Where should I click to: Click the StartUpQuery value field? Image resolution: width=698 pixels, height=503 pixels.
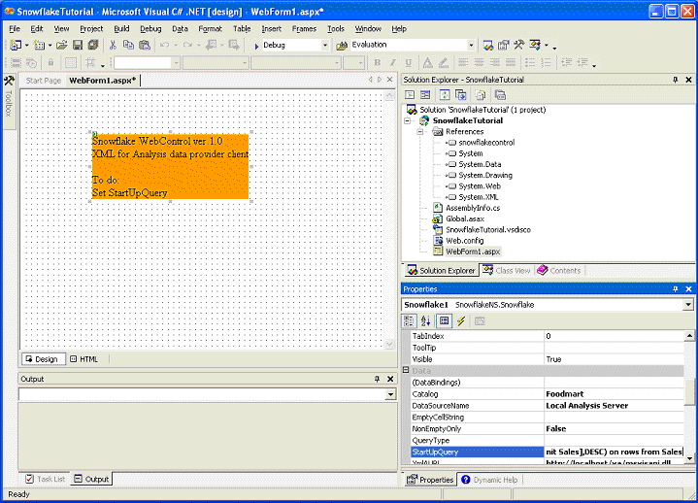pos(614,452)
